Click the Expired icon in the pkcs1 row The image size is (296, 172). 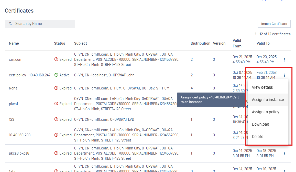[56, 104]
